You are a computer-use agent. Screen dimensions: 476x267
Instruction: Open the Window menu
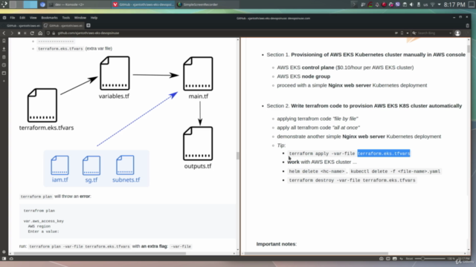(80, 18)
